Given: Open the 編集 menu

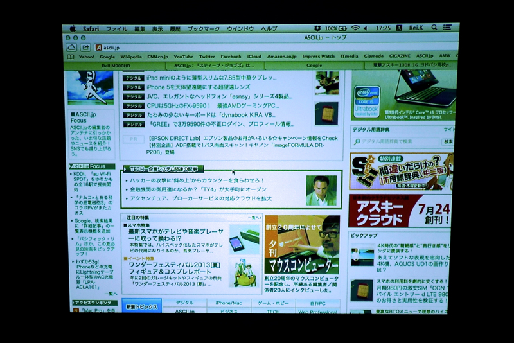Looking at the screenshot, I should pyautogui.click(x=139, y=29).
